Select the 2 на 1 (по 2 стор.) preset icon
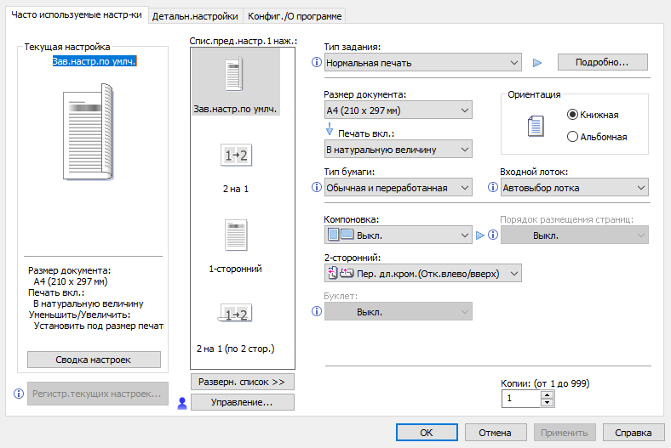Viewport: 671px width, 448px height. pyautogui.click(x=235, y=314)
